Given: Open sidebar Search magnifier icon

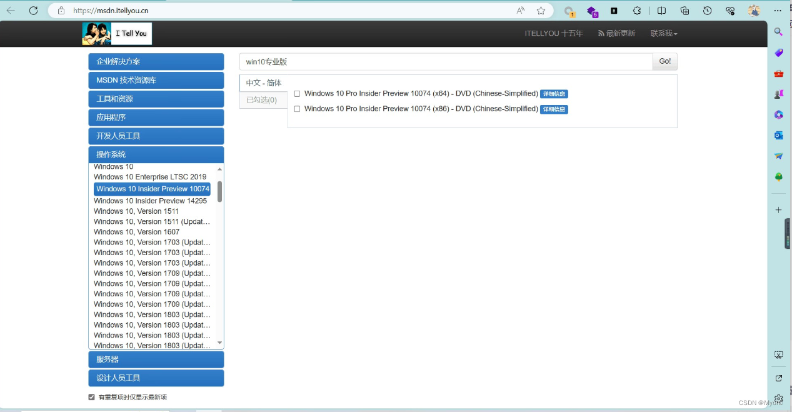Looking at the screenshot, I should (x=778, y=32).
